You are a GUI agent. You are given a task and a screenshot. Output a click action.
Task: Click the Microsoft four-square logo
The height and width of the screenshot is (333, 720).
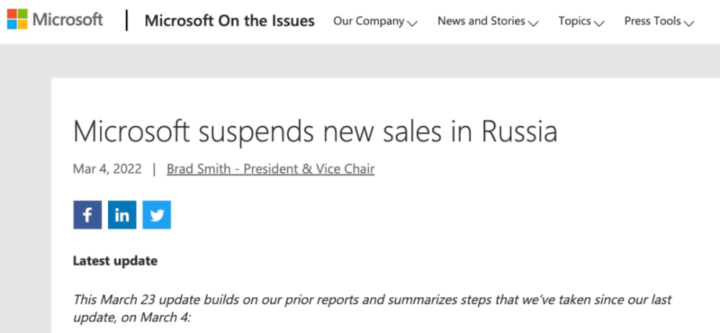pos(19,19)
